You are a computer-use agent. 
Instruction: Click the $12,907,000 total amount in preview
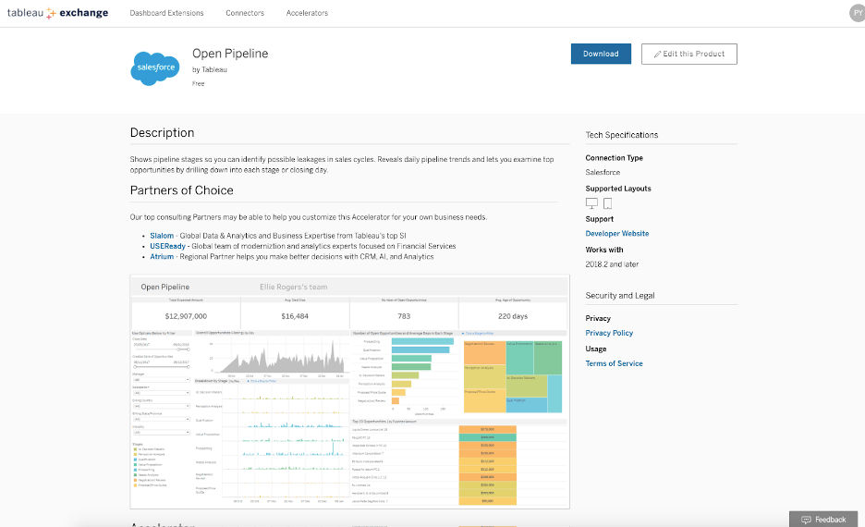(x=186, y=316)
